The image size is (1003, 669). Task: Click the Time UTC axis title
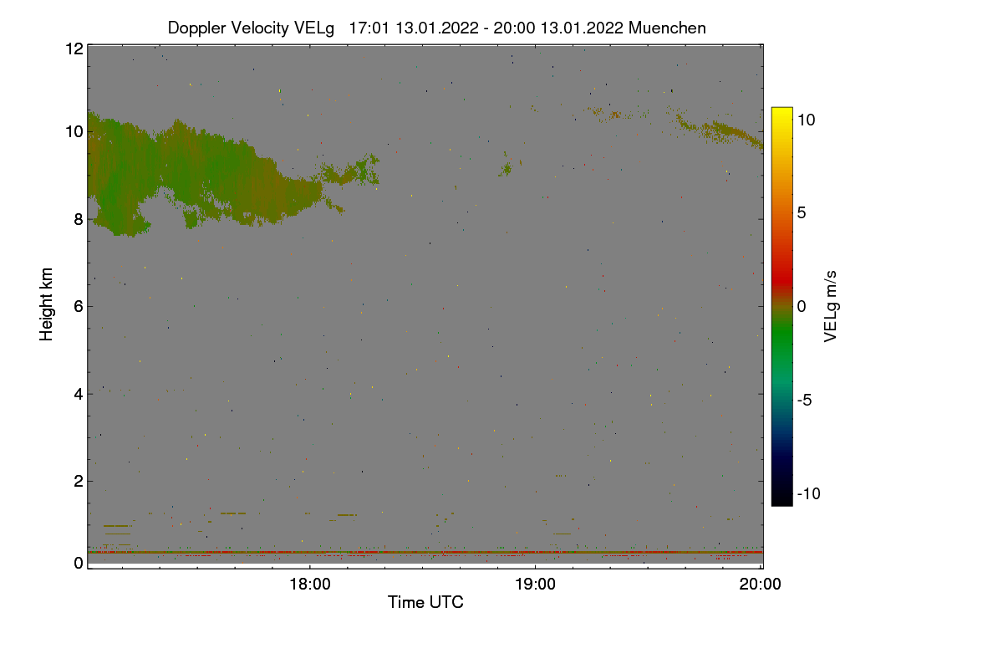(x=425, y=602)
